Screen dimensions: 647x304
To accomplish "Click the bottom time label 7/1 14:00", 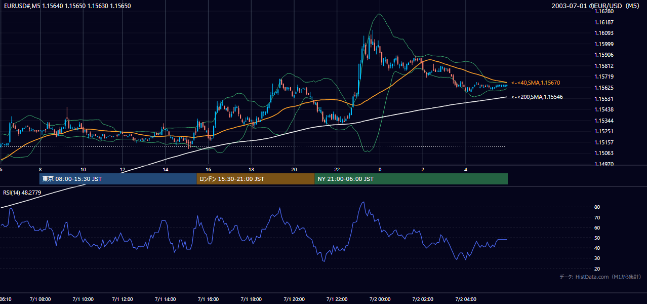I will 165,299.
